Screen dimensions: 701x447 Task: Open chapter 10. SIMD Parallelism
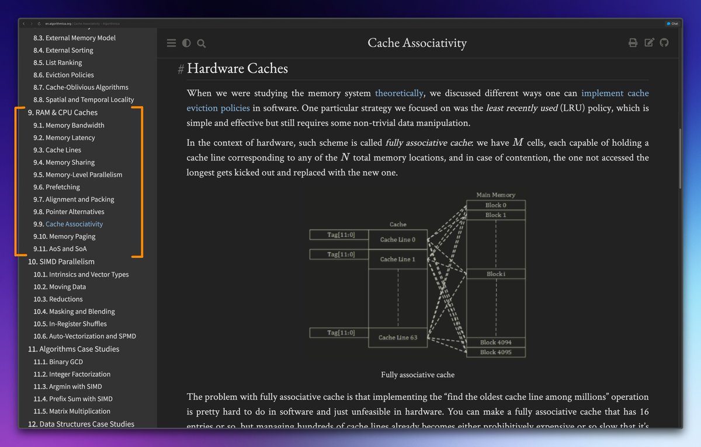coord(61,262)
